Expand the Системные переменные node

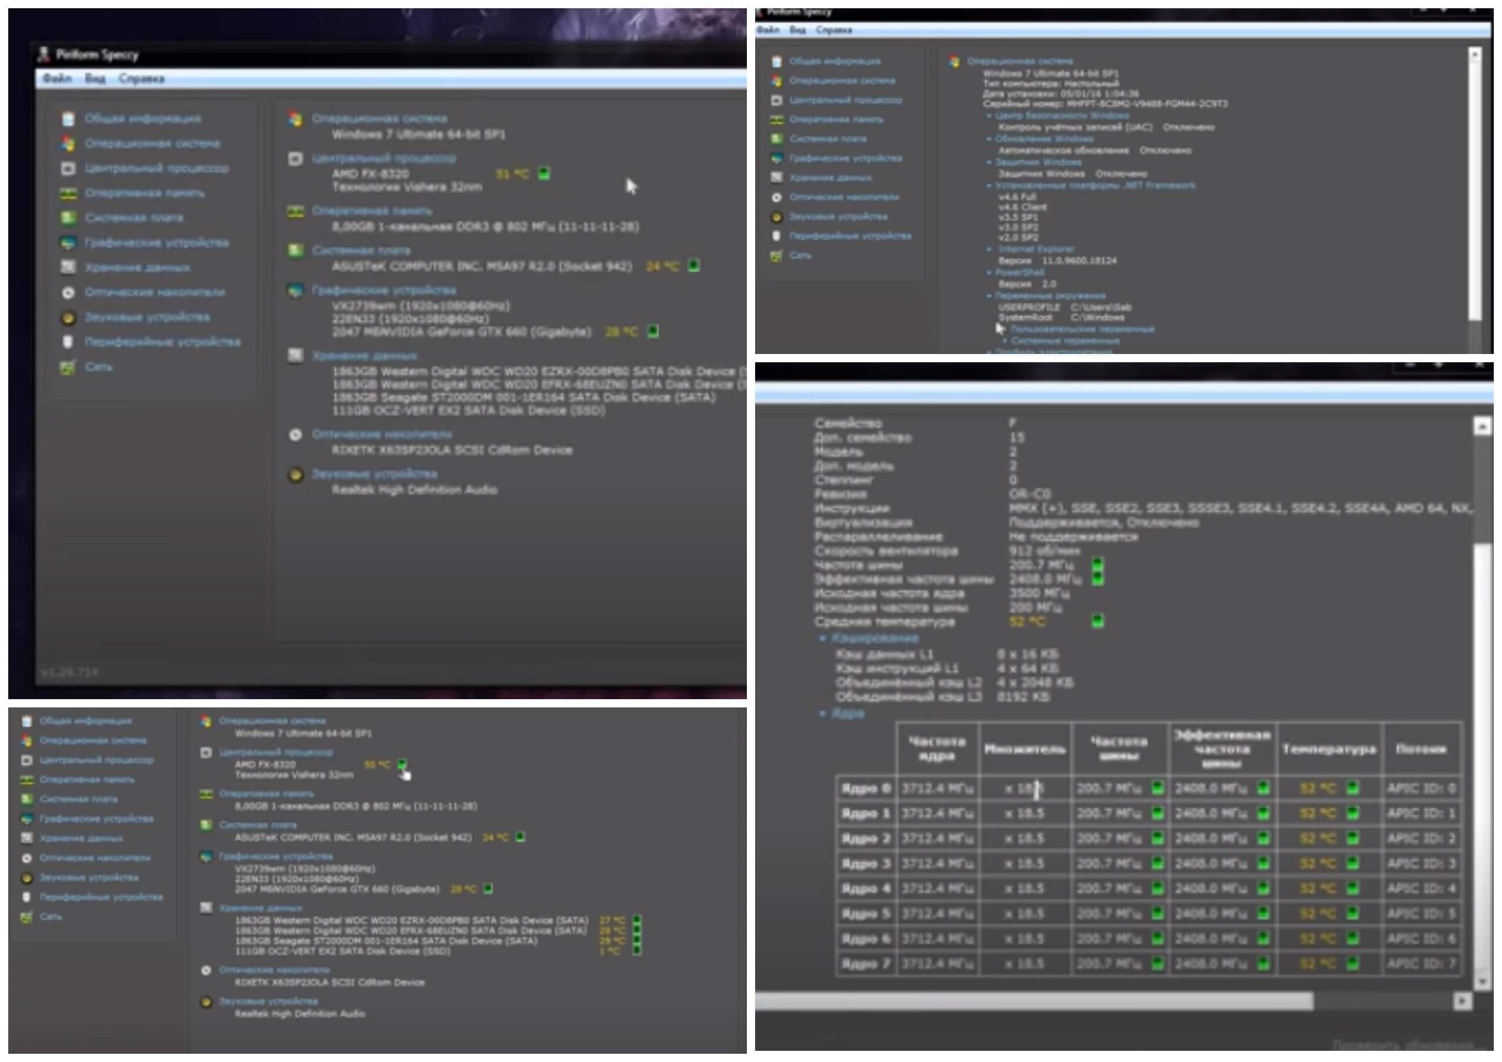[x=1005, y=340]
